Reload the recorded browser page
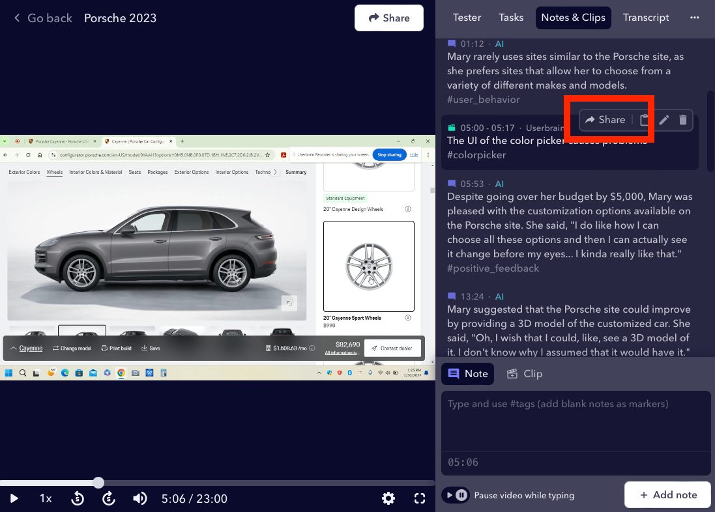 click(x=28, y=155)
